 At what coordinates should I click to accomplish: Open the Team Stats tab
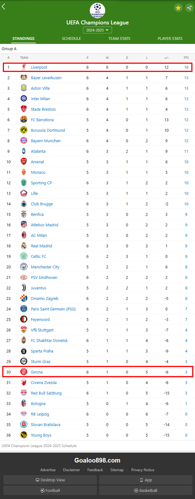tap(119, 39)
